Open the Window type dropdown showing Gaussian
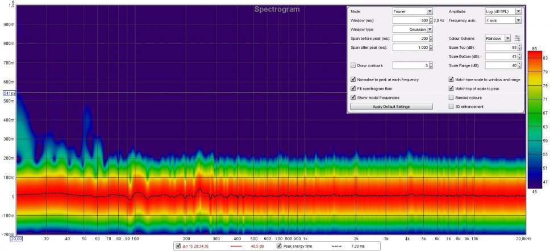Screen dimensions: 554x251 (x=413, y=30)
